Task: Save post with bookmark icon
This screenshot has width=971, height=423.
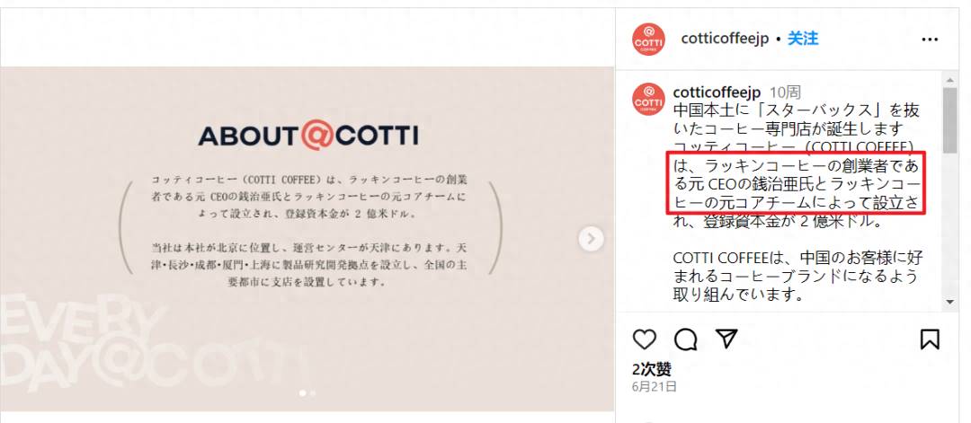Action: (x=931, y=339)
